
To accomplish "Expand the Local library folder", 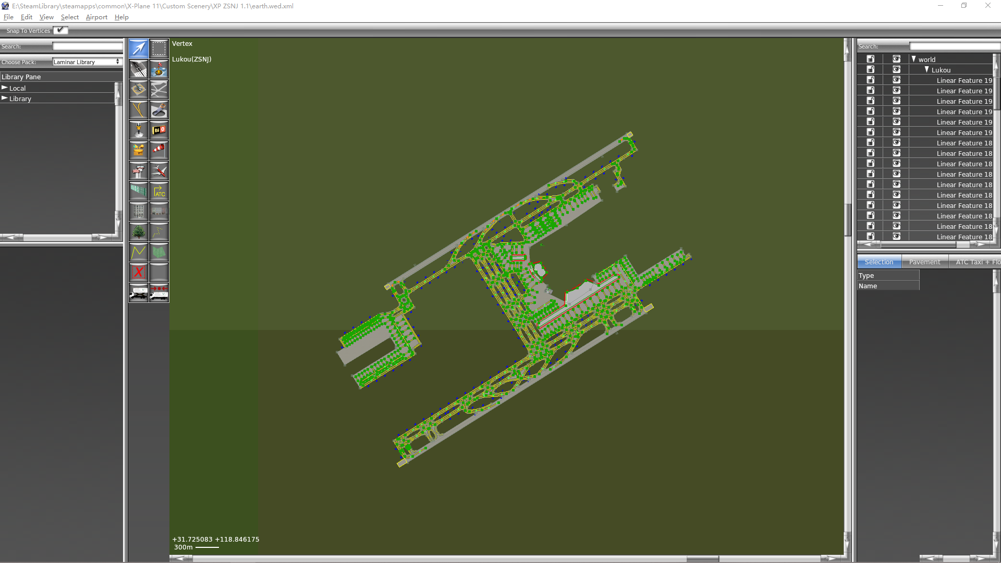I will (5, 88).
